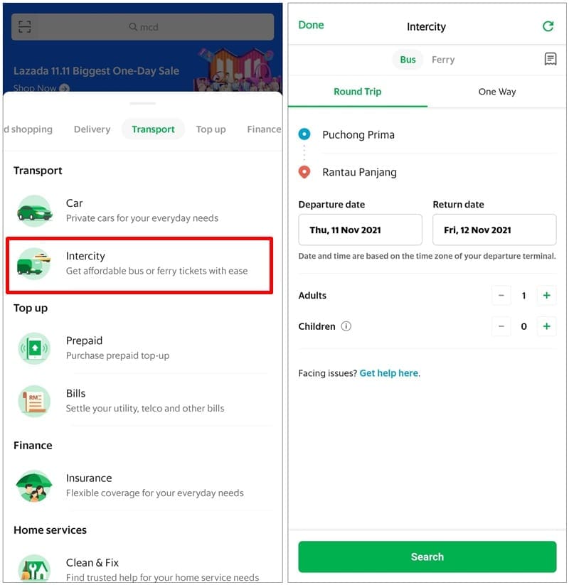Tap the Children info icon
This screenshot has width=569, height=585.
346,326
